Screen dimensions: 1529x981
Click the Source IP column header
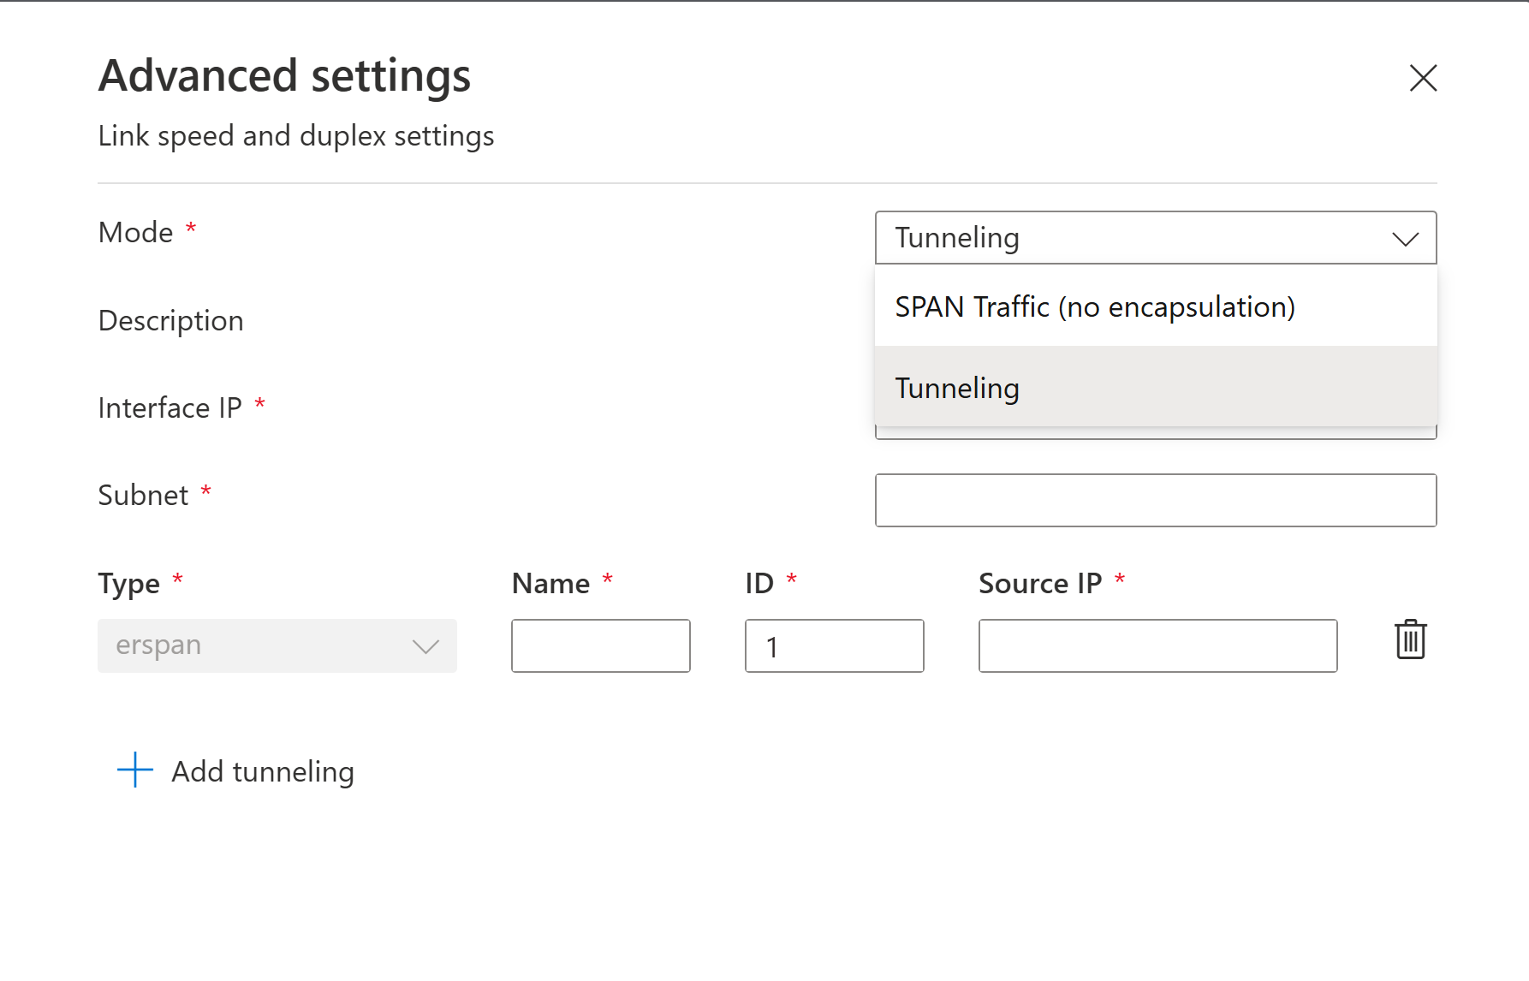point(1040,584)
